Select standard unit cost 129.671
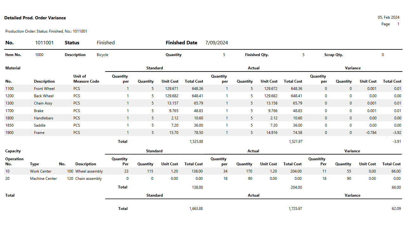The height and width of the screenshot is (228, 406). tap(172, 89)
